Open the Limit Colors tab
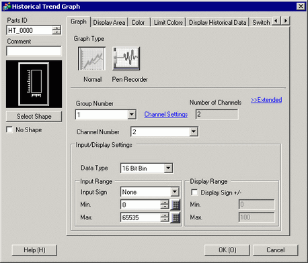Viewport: 308px width, 263px height. 168,22
